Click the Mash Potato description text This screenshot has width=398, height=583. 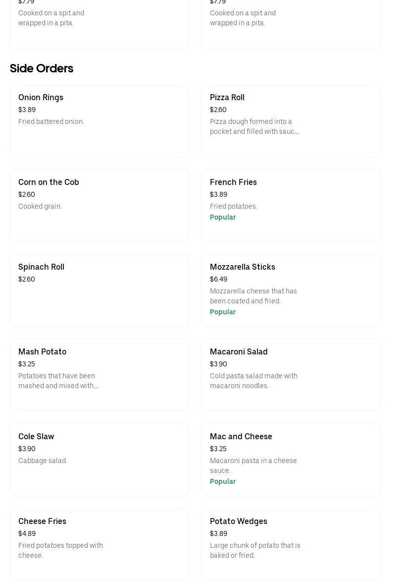(x=58, y=381)
